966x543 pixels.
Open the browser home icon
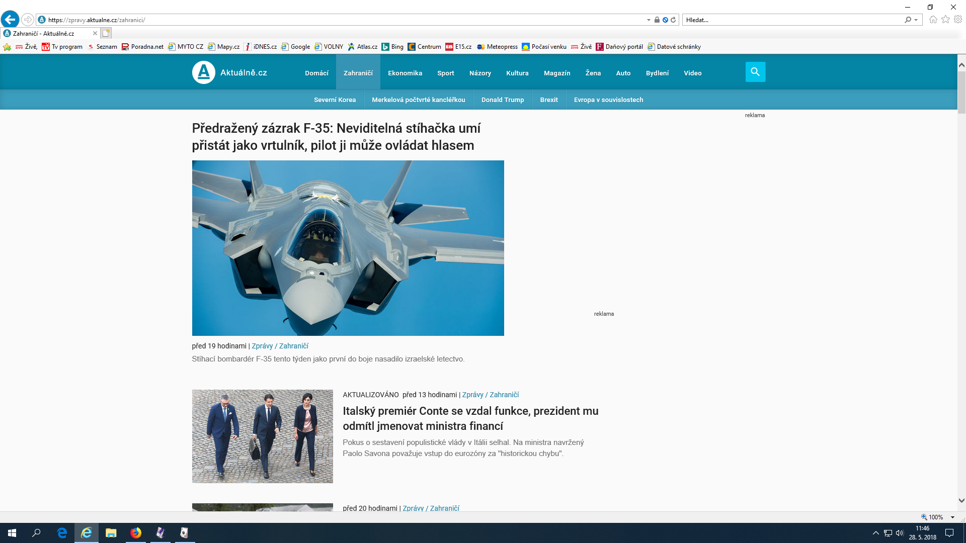pos(933,20)
